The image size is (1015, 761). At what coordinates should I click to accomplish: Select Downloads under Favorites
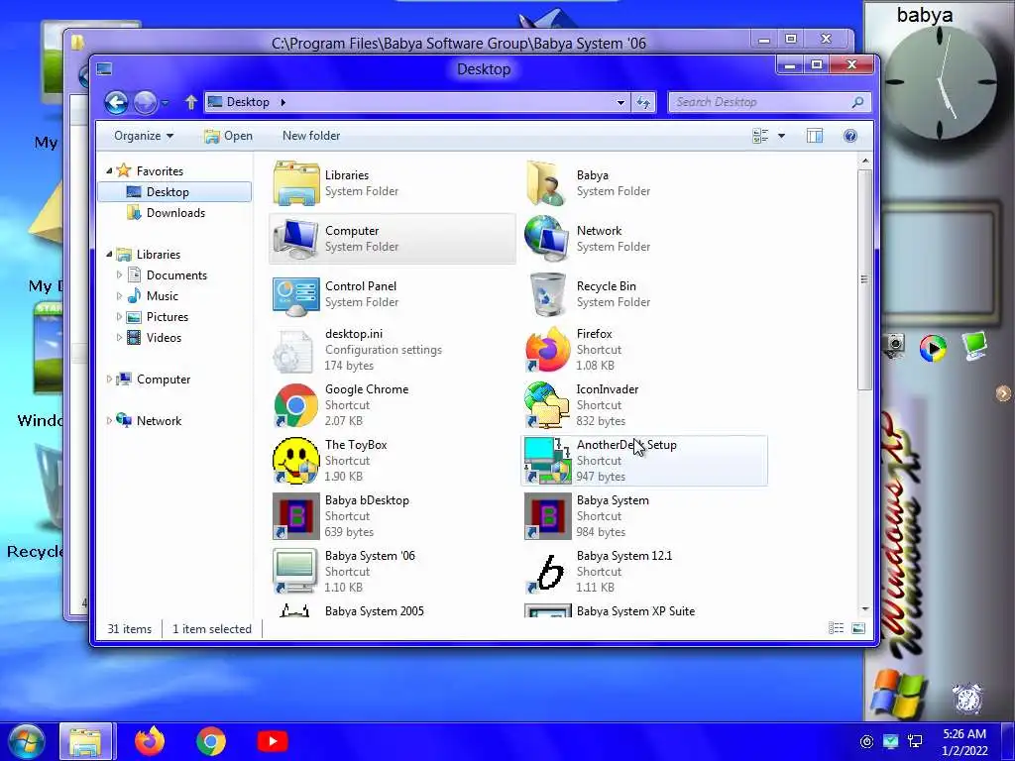(x=167, y=213)
